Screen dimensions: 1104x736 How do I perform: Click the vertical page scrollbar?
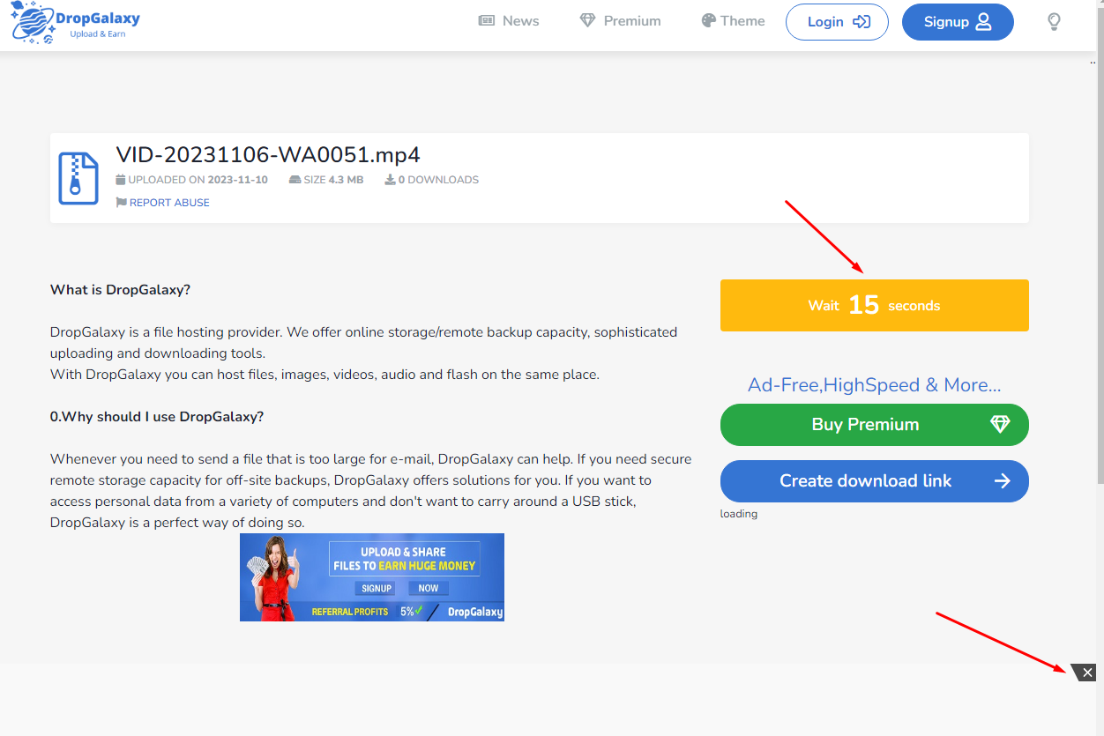[1100, 264]
